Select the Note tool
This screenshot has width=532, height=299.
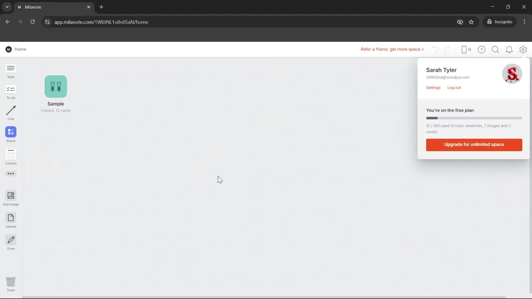(11, 71)
